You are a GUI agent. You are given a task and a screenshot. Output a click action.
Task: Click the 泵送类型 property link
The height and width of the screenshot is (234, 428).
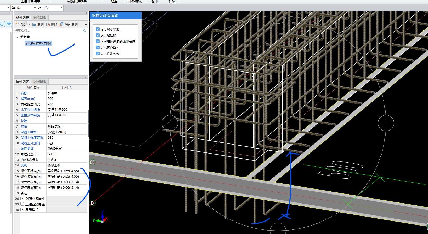tap(27, 149)
